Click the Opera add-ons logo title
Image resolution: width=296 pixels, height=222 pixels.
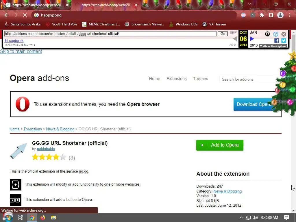(x=39, y=78)
